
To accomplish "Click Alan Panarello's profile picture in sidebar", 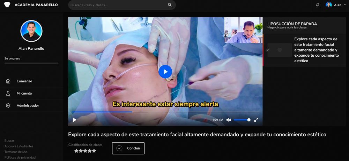I will pyautogui.click(x=31, y=31).
